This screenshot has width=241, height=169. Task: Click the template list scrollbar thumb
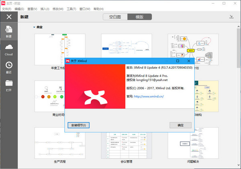click(239, 48)
